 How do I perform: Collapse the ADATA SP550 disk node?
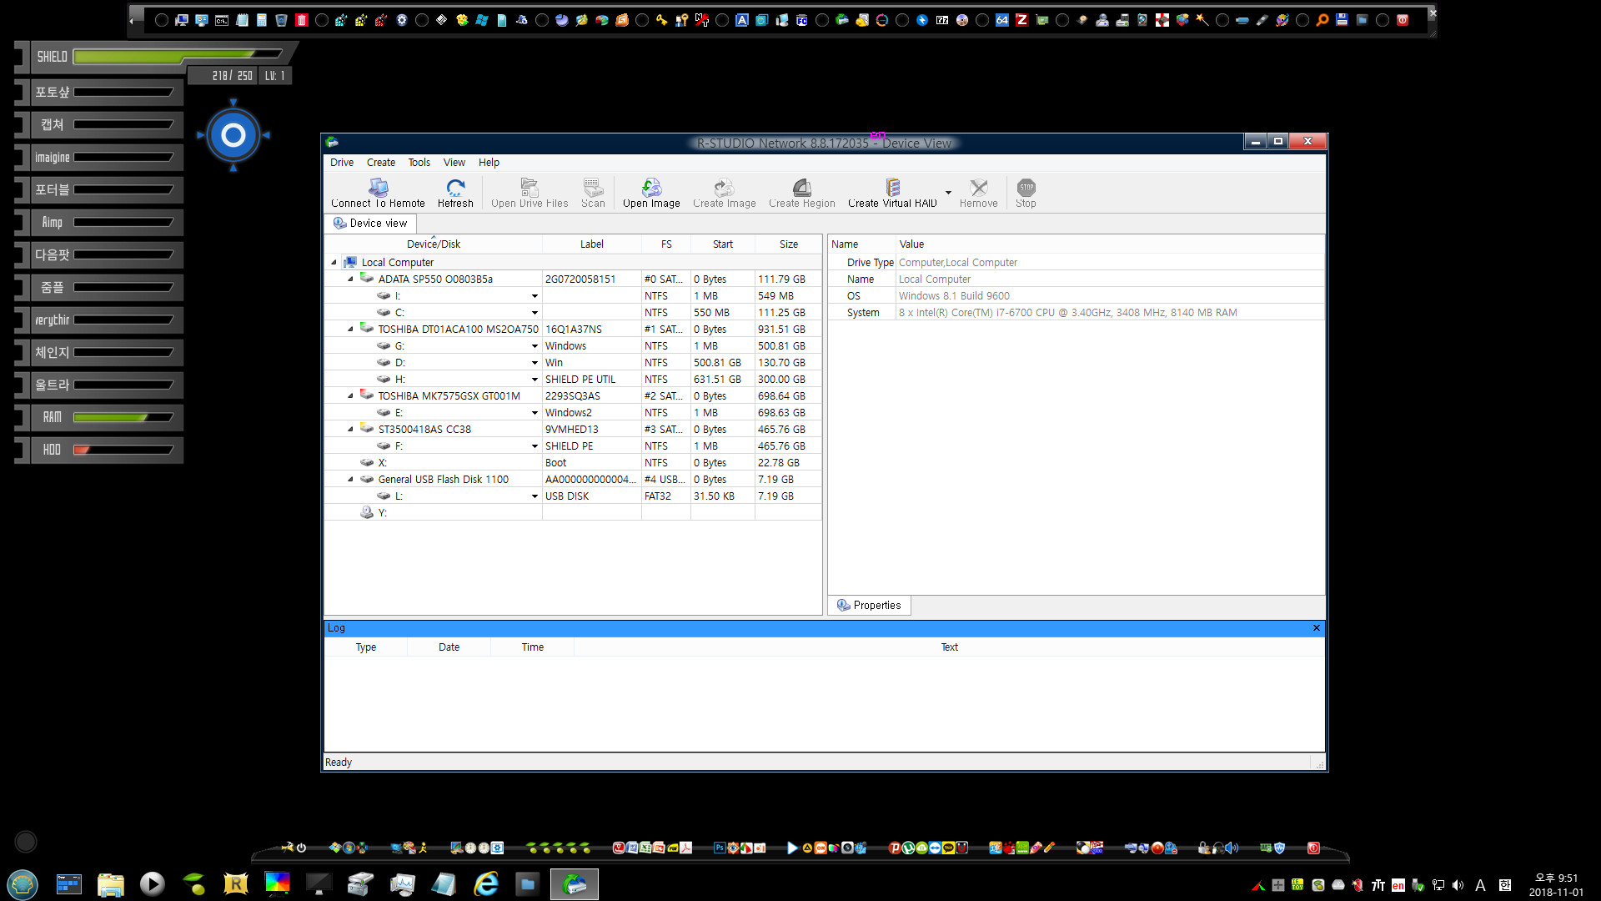coord(350,279)
